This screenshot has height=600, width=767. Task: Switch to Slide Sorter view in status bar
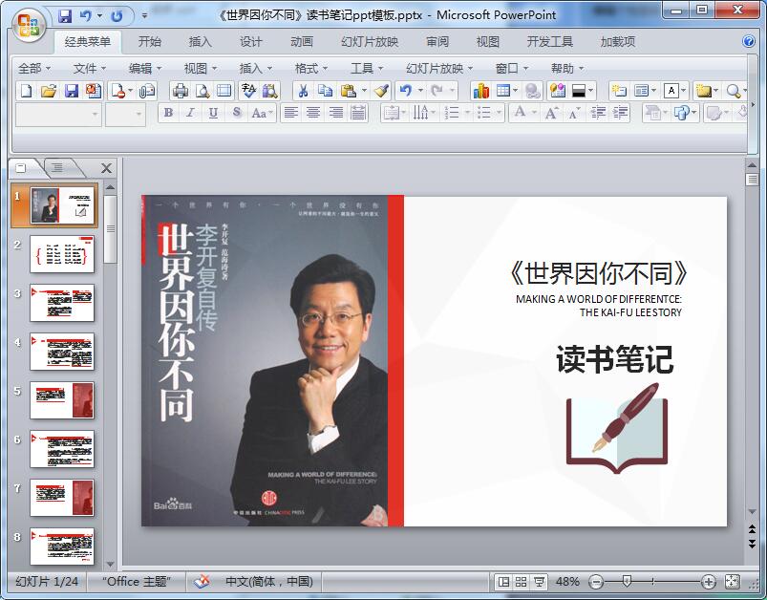521,582
